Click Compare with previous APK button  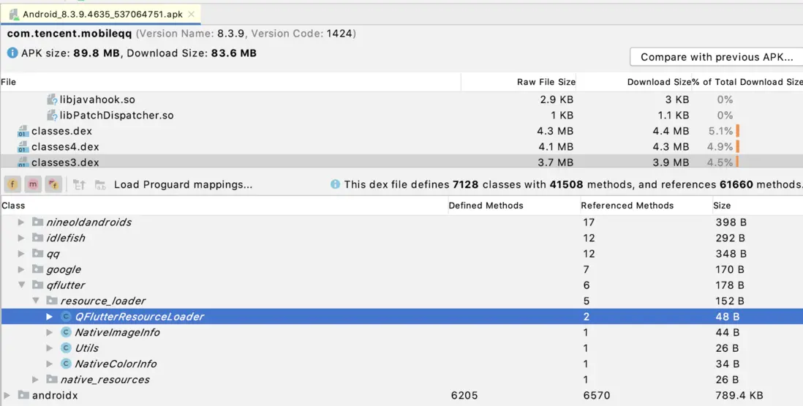pos(717,57)
